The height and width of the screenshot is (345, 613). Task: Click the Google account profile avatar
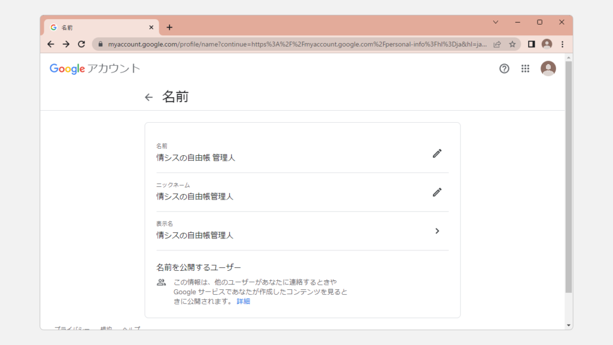point(548,68)
